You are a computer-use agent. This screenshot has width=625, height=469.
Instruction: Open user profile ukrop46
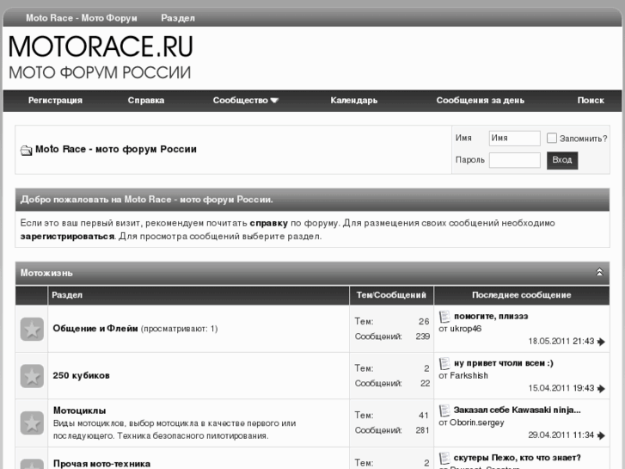466,329
